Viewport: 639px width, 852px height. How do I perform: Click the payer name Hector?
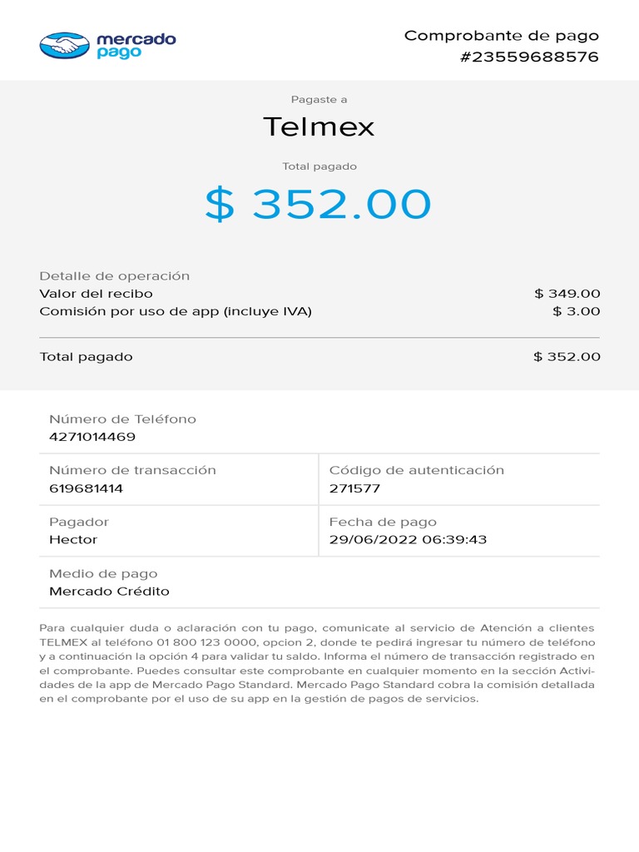tap(73, 540)
